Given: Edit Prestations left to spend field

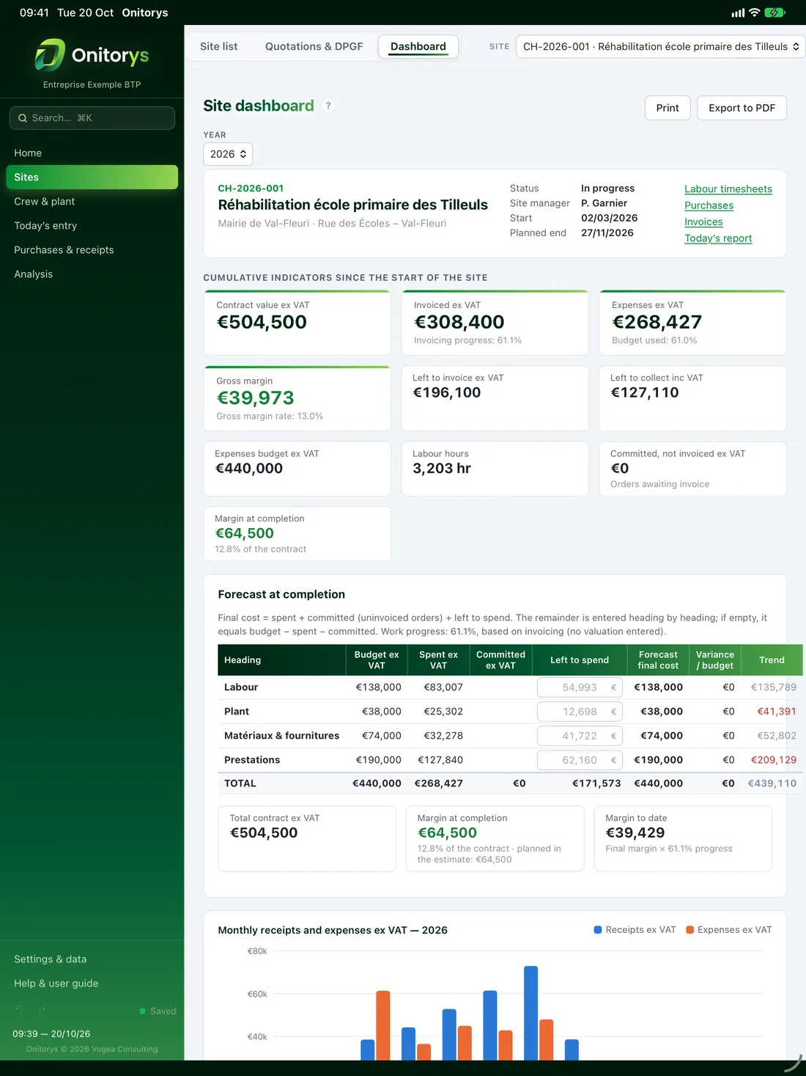Looking at the screenshot, I should (580, 760).
